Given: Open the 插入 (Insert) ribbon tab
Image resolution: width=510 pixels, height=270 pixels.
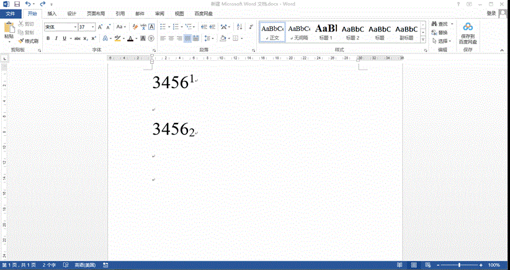Looking at the screenshot, I should click(x=52, y=13).
